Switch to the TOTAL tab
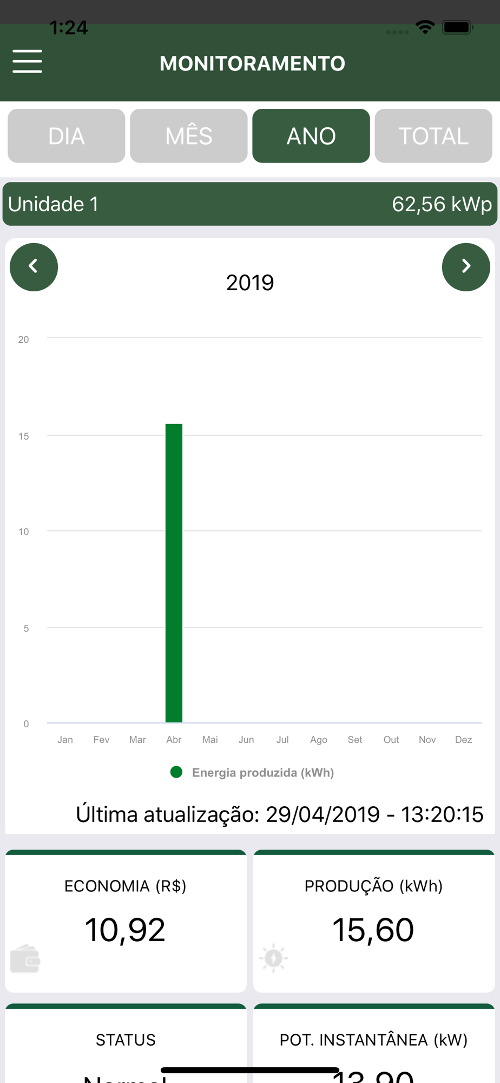Viewport: 500px width, 1083px height. point(433,136)
